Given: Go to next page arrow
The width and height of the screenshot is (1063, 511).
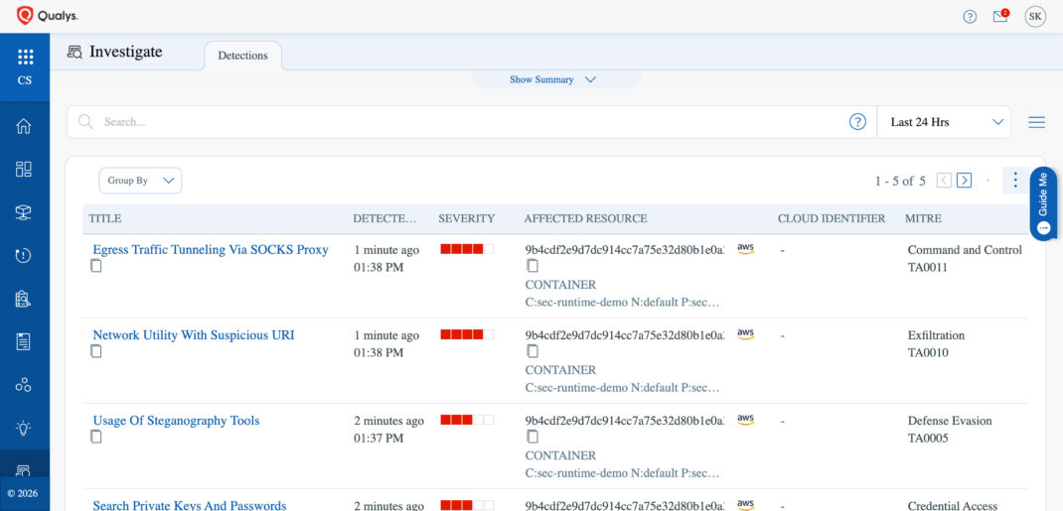Looking at the screenshot, I should 964,181.
